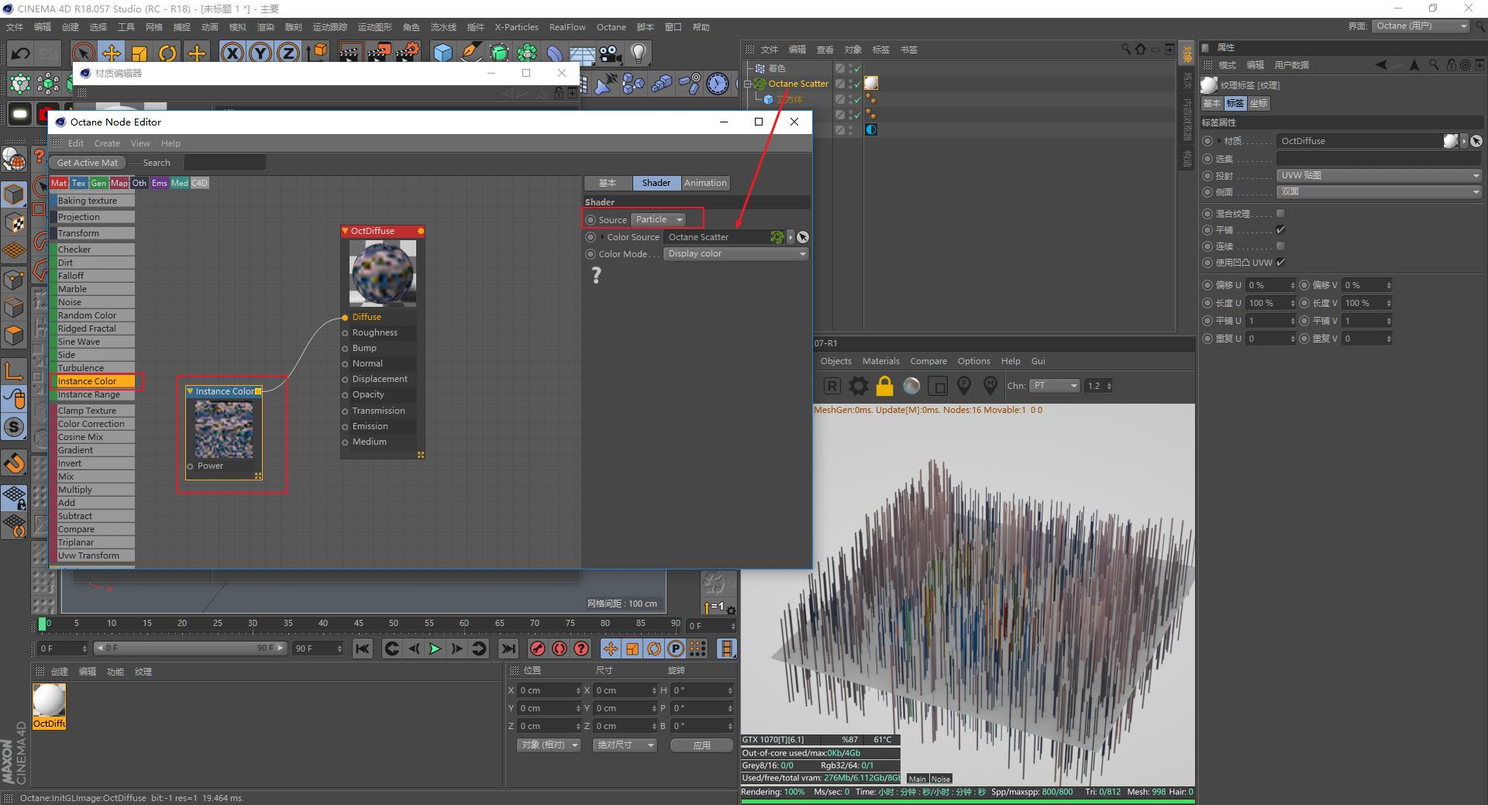This screenshot has width=1488, height=805.
Task: Open the Create menu in Octane Node Editor
Action: pos(107,143)
